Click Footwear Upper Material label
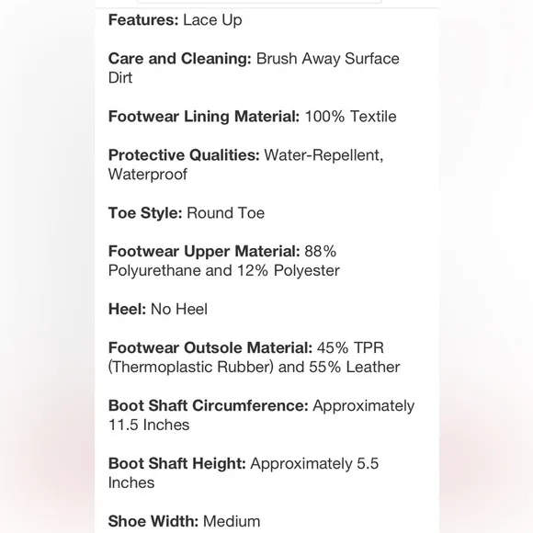 pyautogui.click(x=204, y=252)
